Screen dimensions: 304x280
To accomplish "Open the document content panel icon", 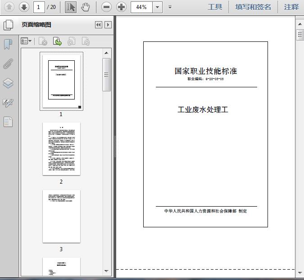I will pos(8,122).
